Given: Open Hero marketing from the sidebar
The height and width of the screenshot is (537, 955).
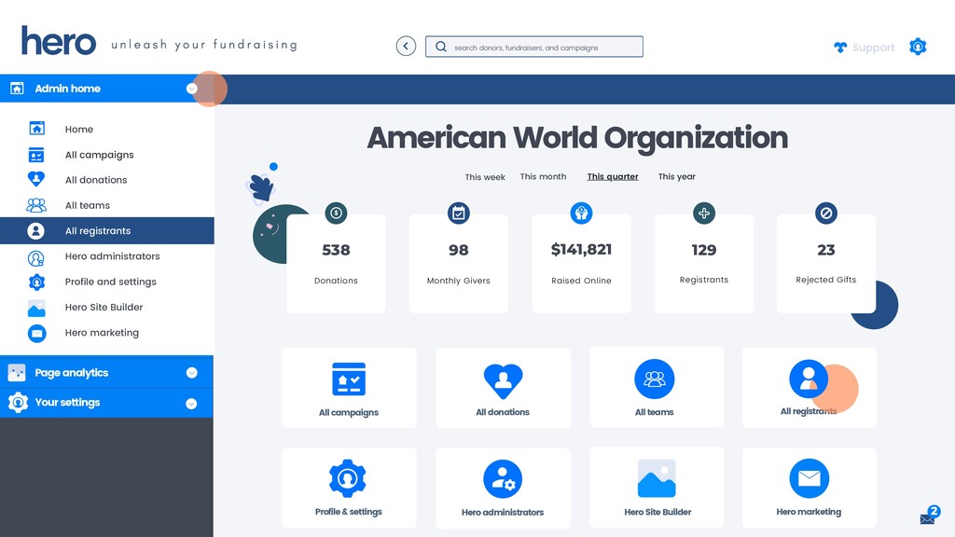Looking at the screenshot, I should pos(102,333).
